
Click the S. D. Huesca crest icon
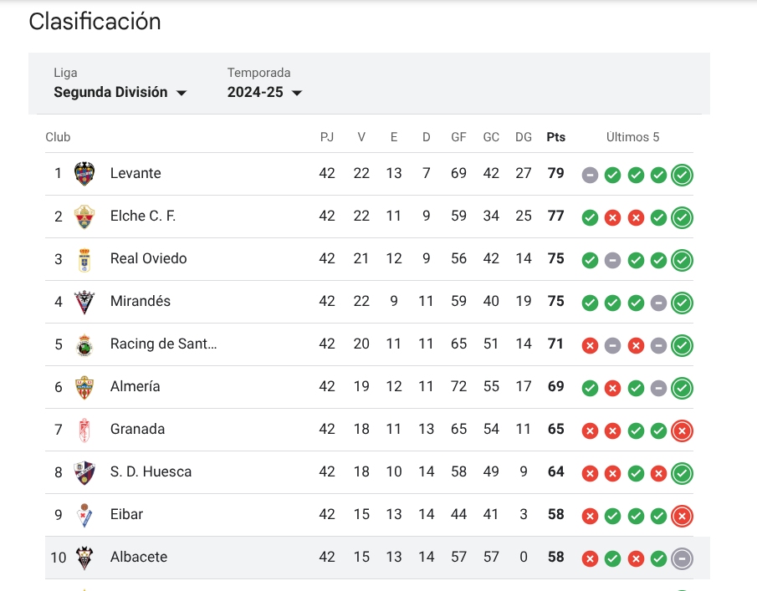coord(84,473)
